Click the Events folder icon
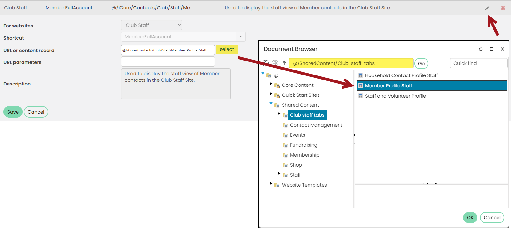This screenshot has height=228, width=511. click(x=285, y=135)
